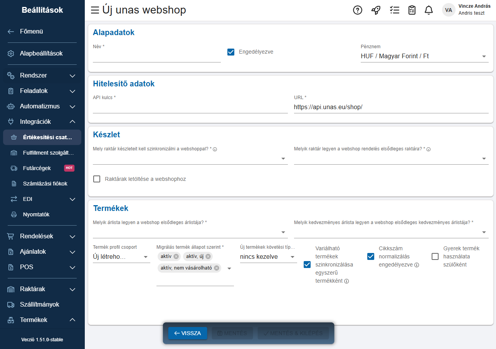Viewport: 496px width, 349px height.
Task: Click the API kulcs input field
Action: click(190, 107)
